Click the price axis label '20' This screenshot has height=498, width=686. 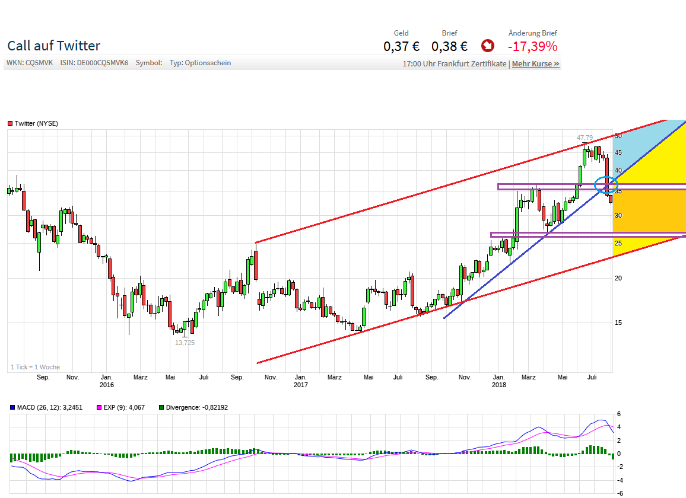618,278
